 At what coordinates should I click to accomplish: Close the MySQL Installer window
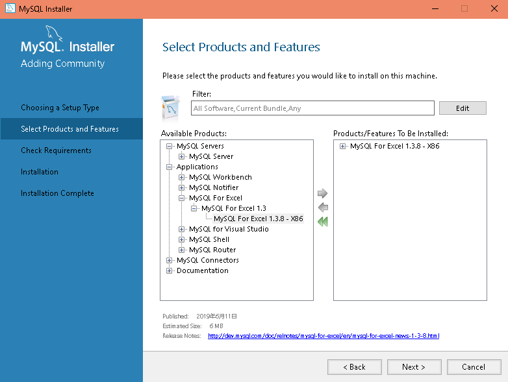(x=494, y=8)
